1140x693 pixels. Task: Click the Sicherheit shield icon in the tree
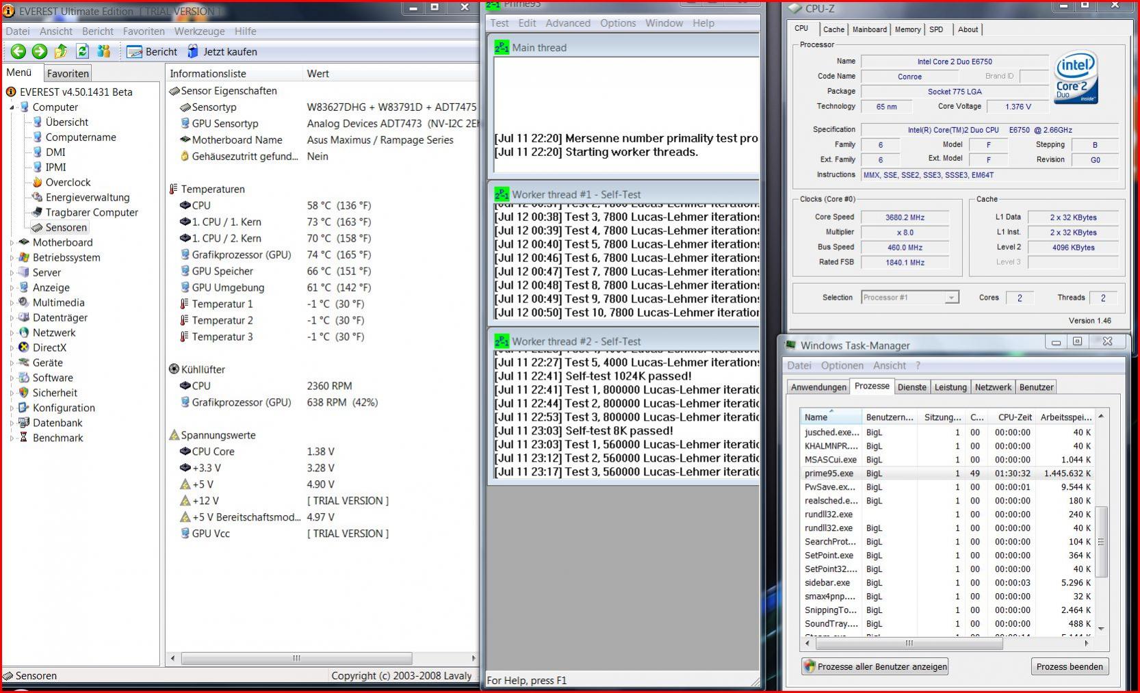(x=24, y=393)
